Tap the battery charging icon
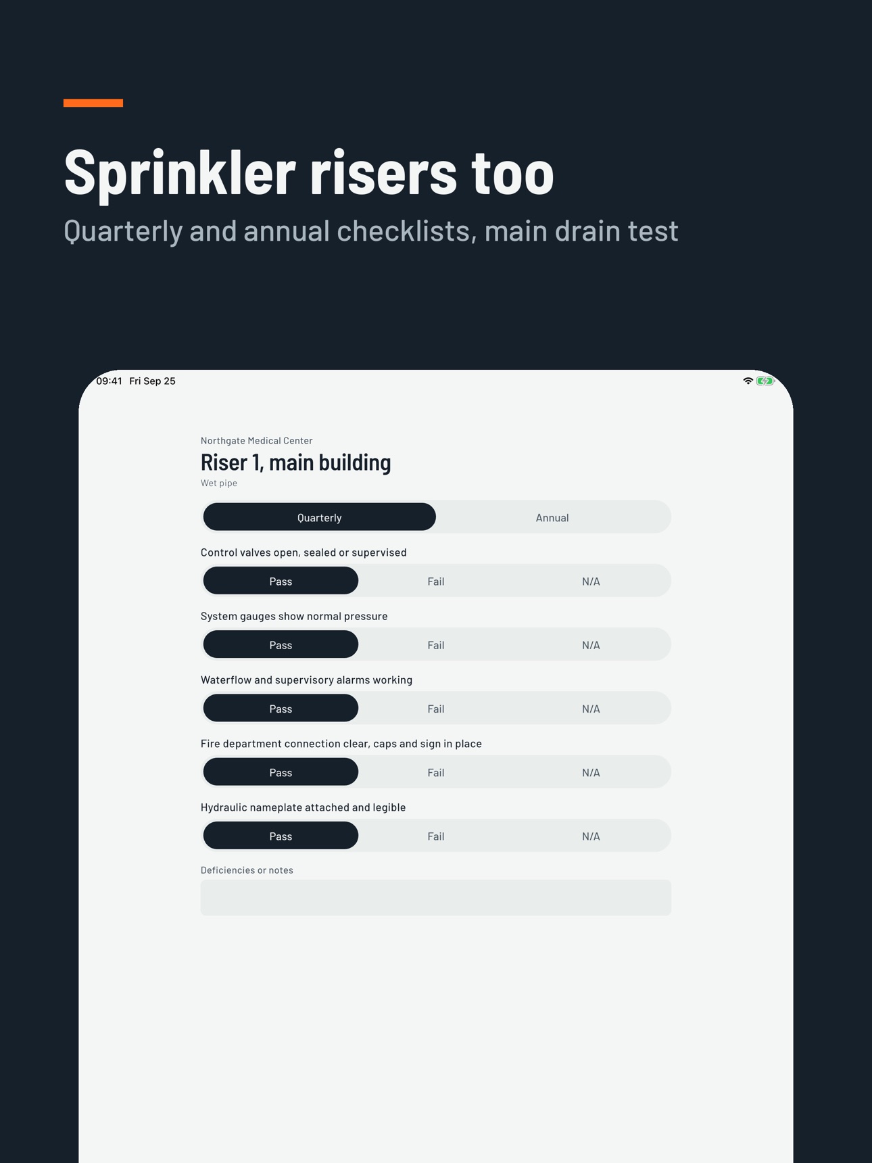Screen dimensions: 872x1163 (x=765, y=381)
